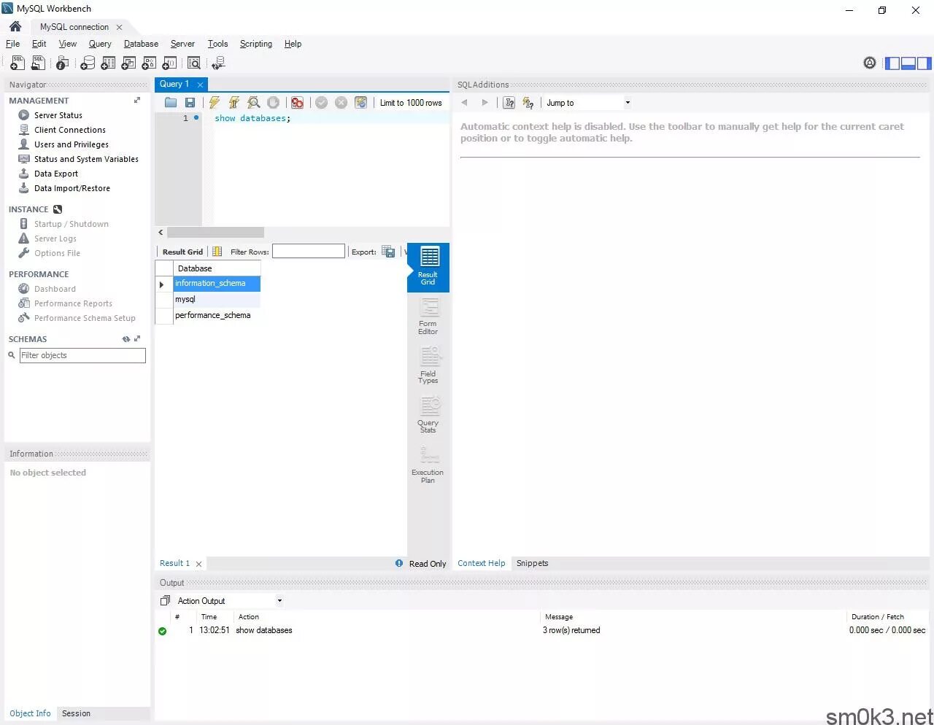Screen dimensions: 934x725
Task: Open a script file in editor
Action: tap(171, 103)
